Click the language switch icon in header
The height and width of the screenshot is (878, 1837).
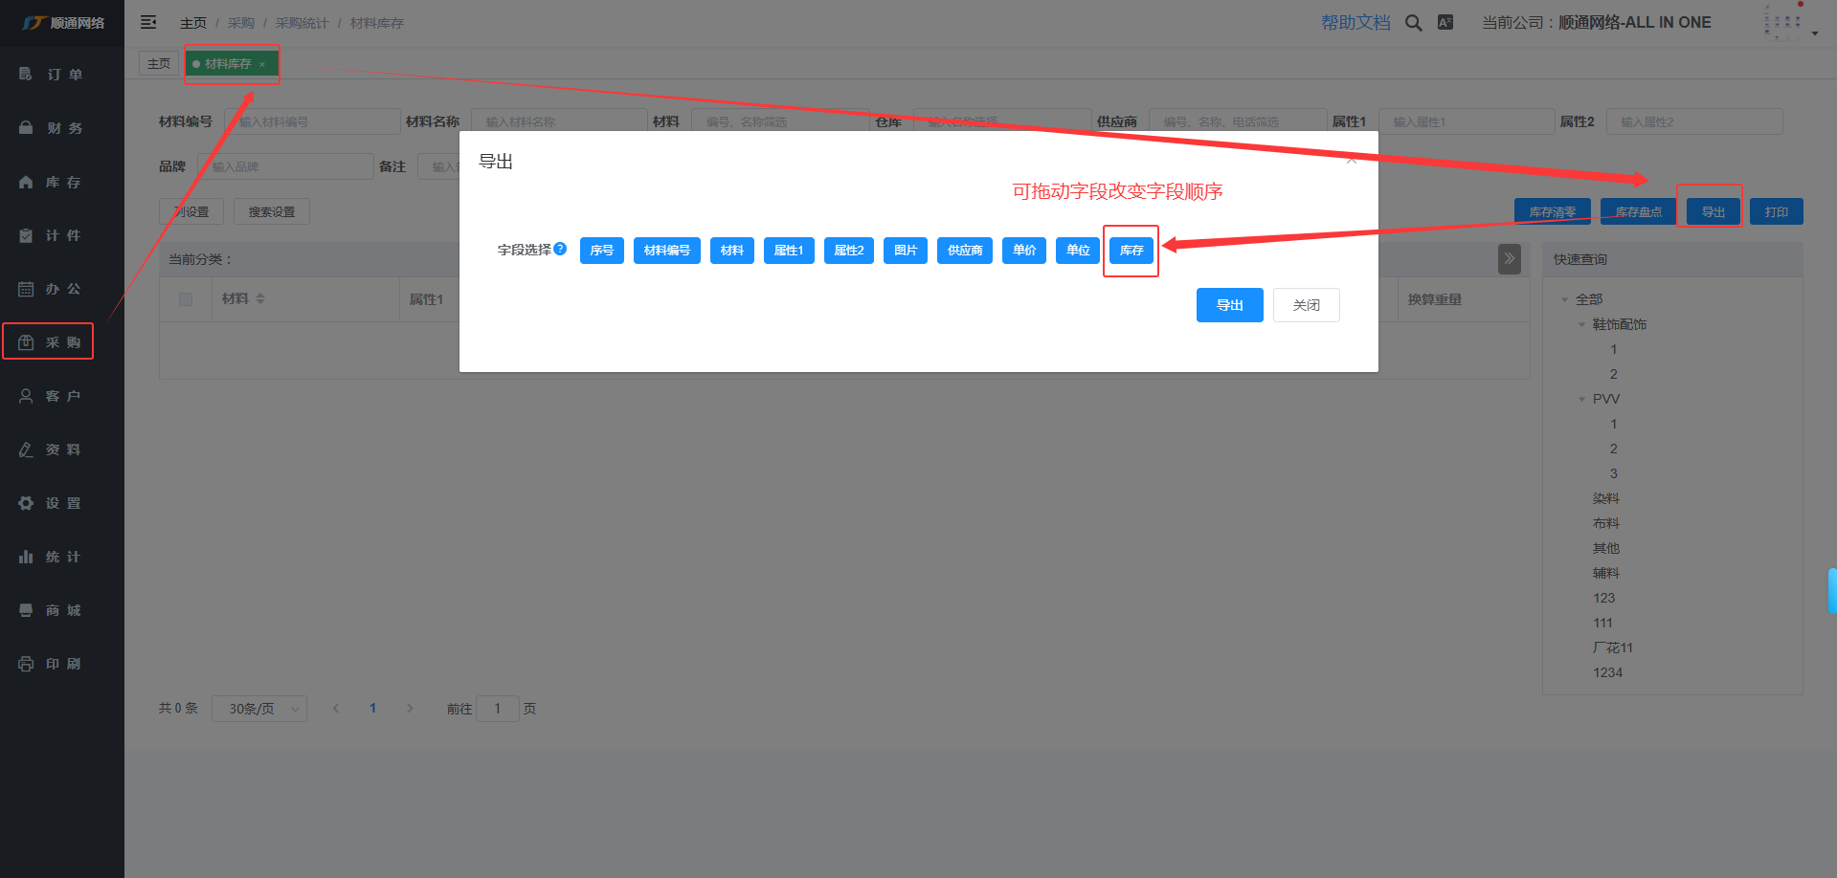1445,23
